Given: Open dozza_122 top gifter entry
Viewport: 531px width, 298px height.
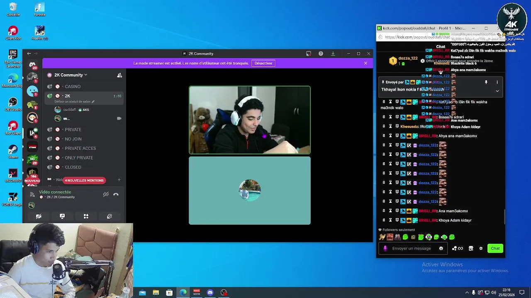Looking at the screenshot, I should (404, 61).
